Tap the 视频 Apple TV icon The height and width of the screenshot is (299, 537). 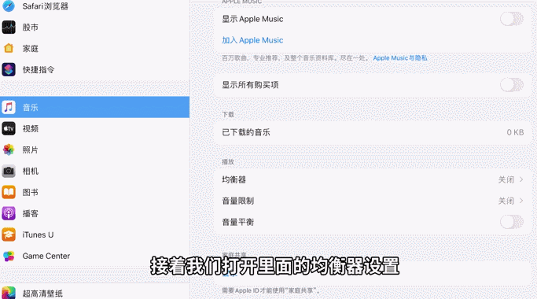pyautogui.click(x=9, y=128)
